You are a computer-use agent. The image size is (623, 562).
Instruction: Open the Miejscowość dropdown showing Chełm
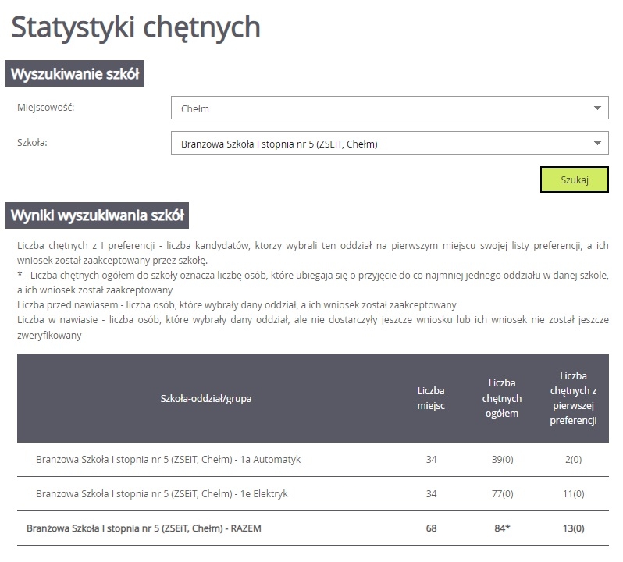(389, 108)
